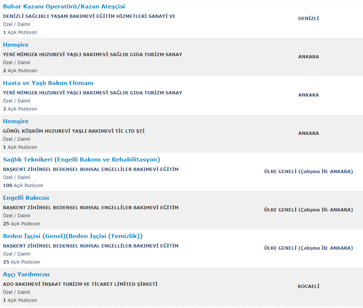Click BAŞKENT ZİHİNSEL employer under Engelli Bakıcısı
363x308 pixels.
91,208
